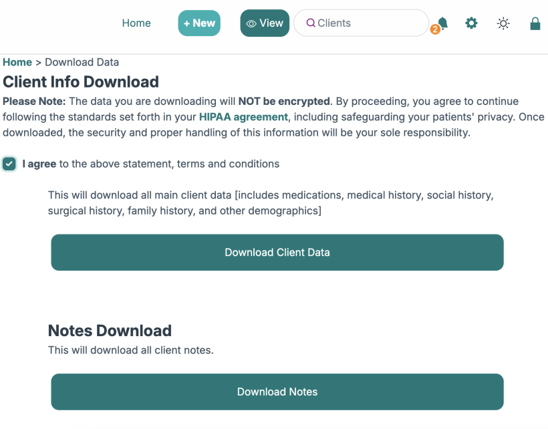This screenshot has height=429, width=548.
Task: Open the HIPAA agreement link
Action: click(x=243, y=117)
